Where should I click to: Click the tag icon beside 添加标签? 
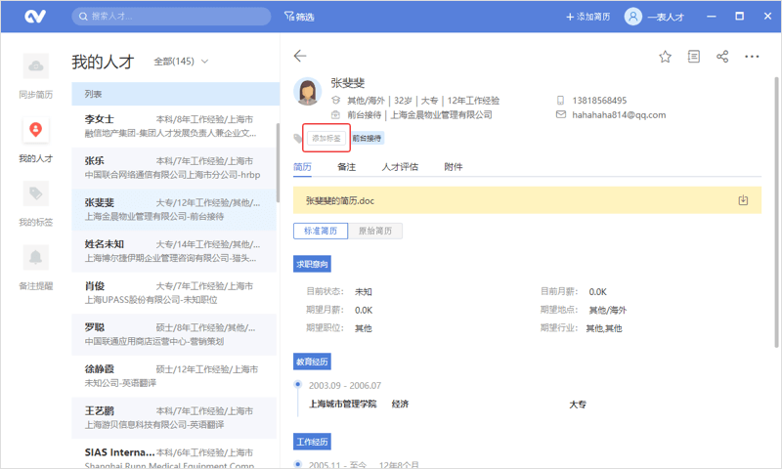pyautogui.click(x=298, y=138)
